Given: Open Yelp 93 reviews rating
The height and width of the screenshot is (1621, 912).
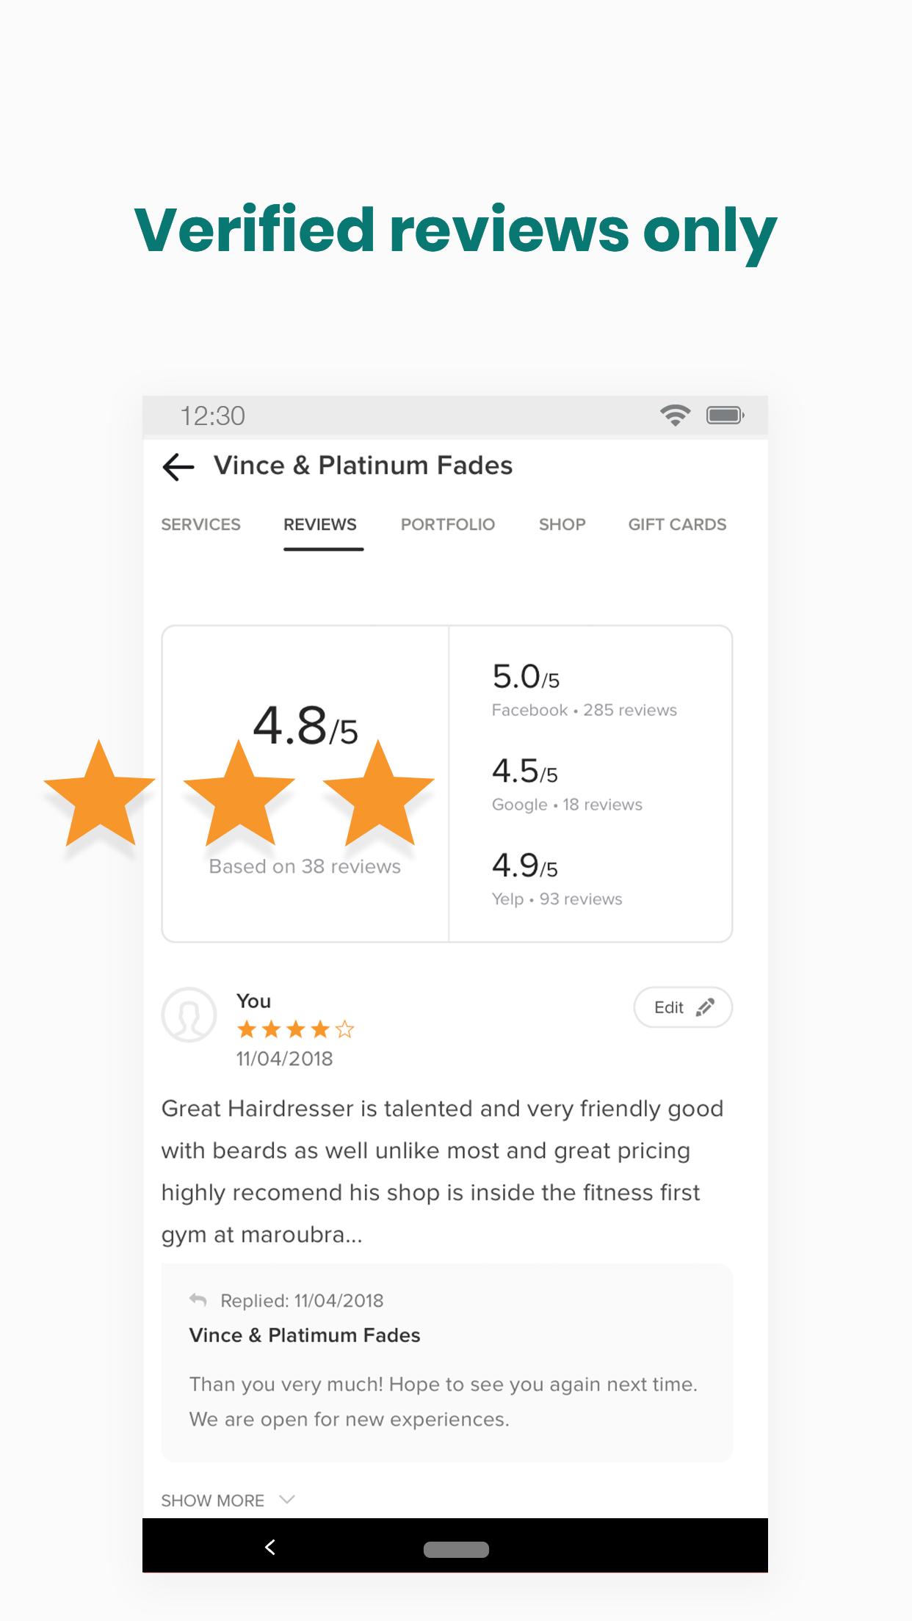Looking at the screenshot, I should 557,879.
